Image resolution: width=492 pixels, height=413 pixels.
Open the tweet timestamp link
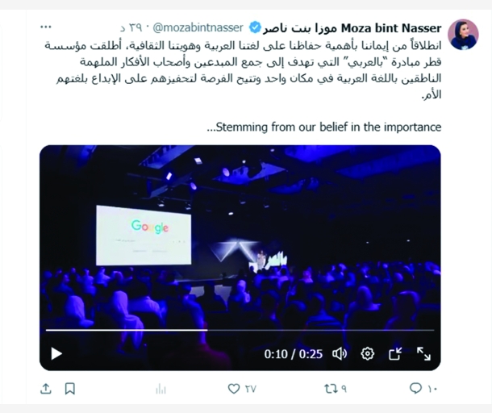click(x=131, y=28)
